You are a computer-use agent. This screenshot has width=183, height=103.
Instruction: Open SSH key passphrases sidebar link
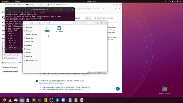point(10,58)
